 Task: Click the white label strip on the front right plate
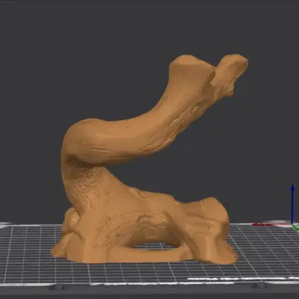click(239, 279)
